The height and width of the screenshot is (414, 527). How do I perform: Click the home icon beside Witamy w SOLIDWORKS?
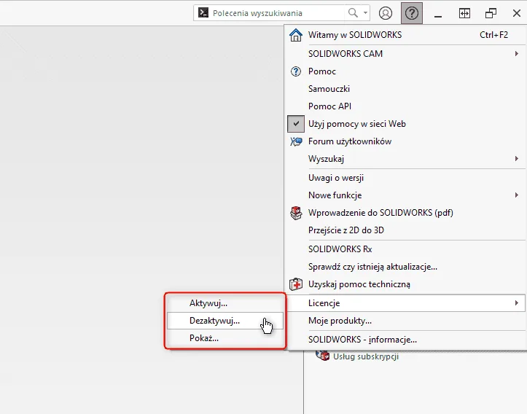296,35
